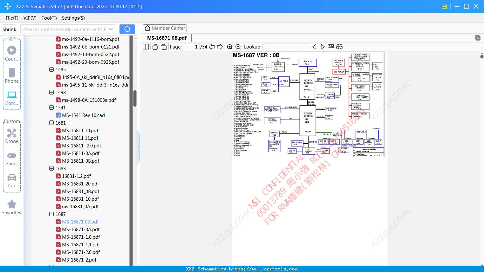Collapse the 1541 folder
This screenshot has height=272, width=484.
[x=51, y=107]
